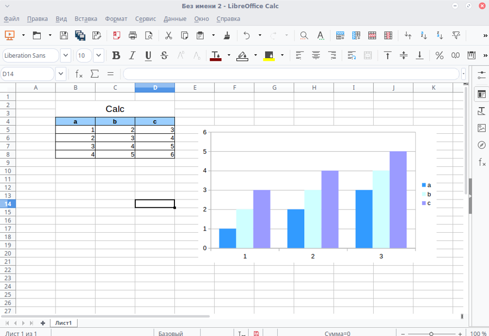This screenshot has width=489, height=336.
Task: Toggle italic formatting
Action: [131, 55]
